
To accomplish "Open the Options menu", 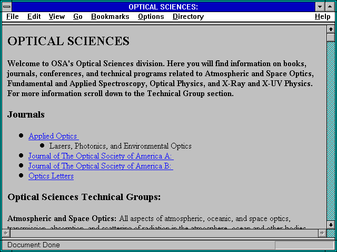I will [x=151, y=17].
